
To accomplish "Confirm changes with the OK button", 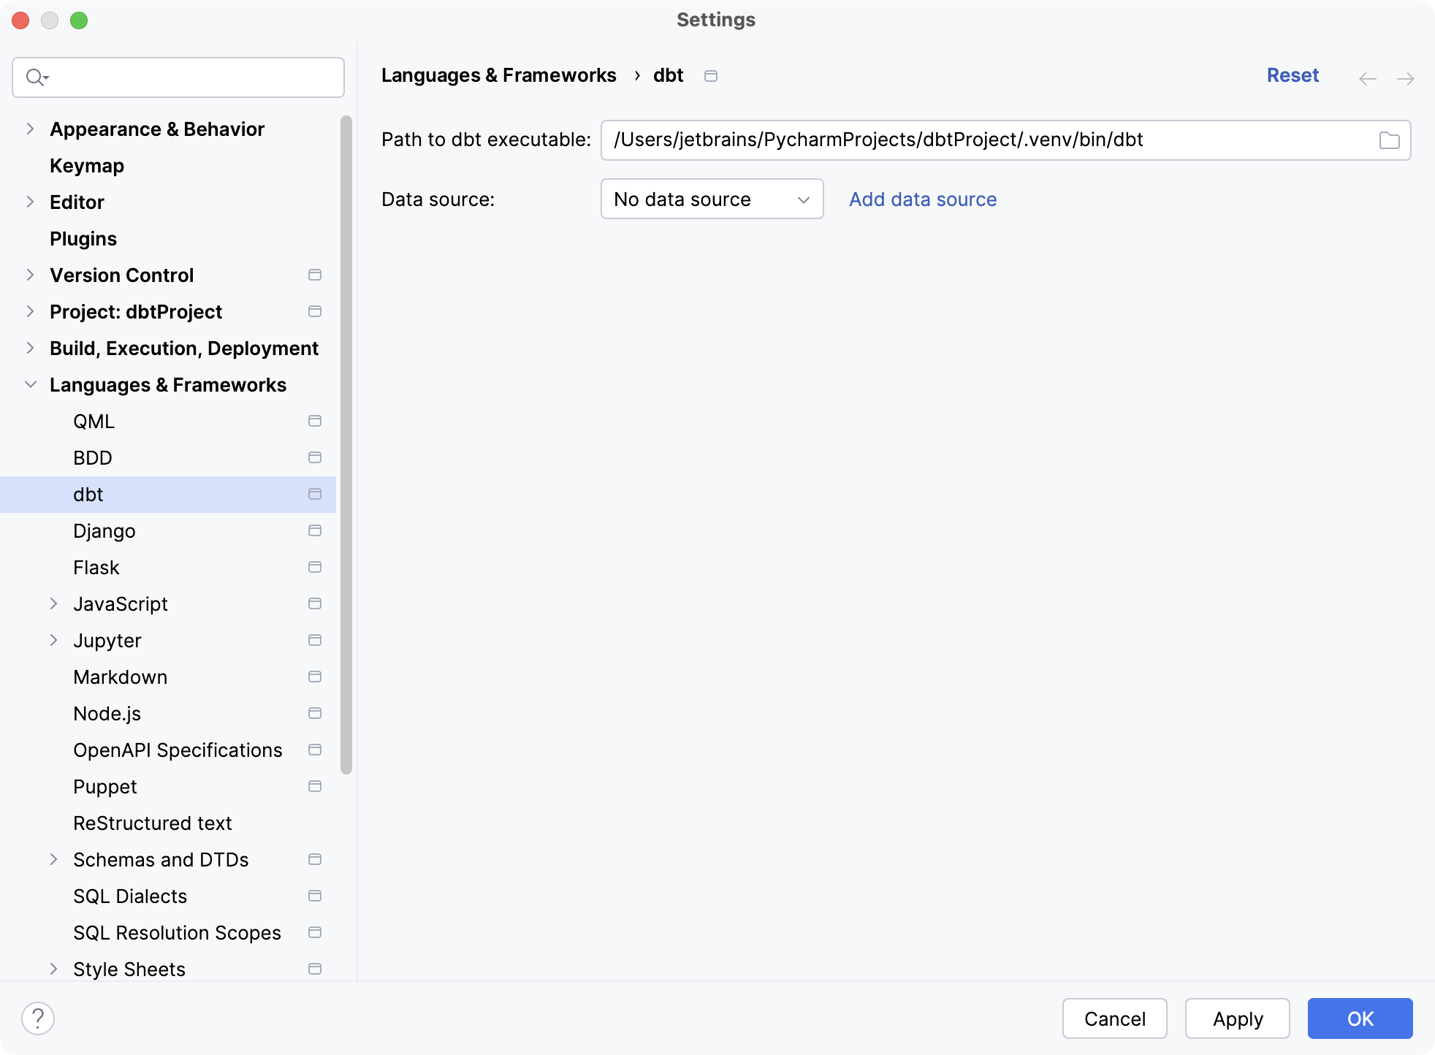I will tap(1359, 1018).
